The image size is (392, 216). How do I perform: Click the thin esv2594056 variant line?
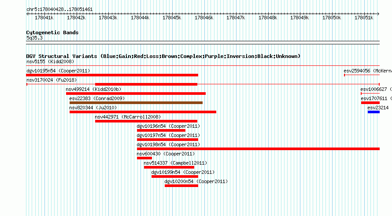click(x=362, y=75)
